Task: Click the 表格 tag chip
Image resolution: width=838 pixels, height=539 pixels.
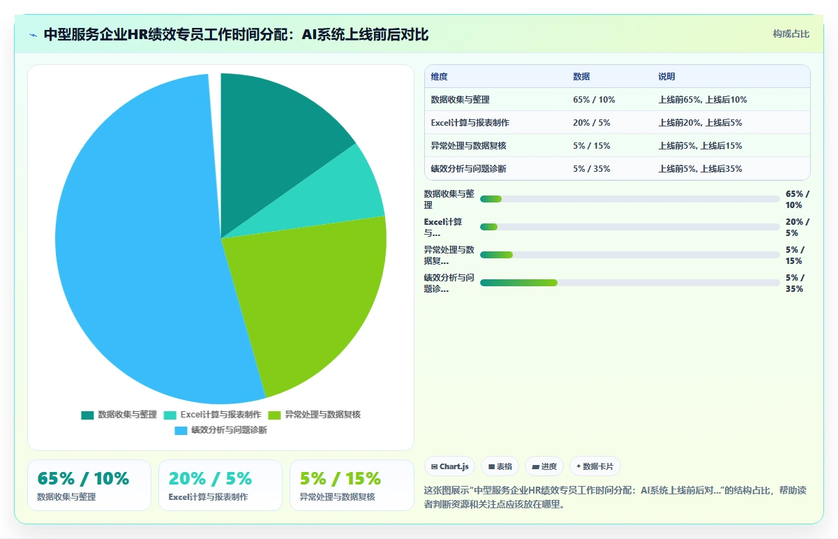Action: [500, 466]
